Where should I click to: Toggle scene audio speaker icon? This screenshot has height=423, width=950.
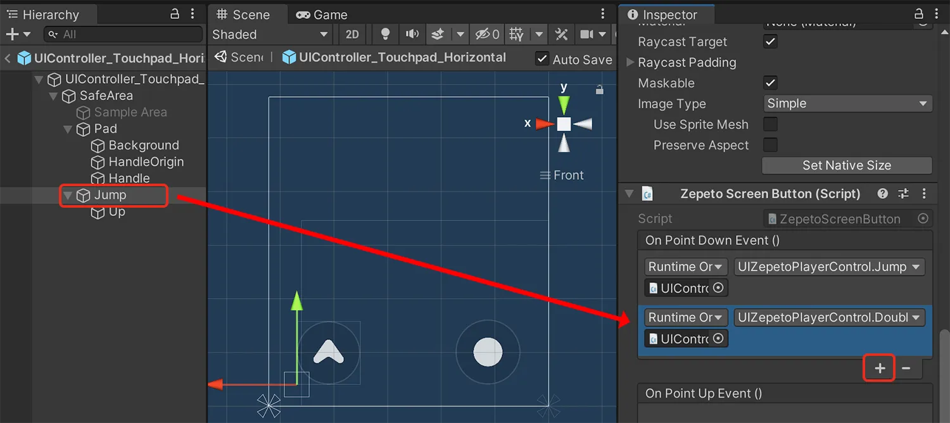pyautogui.click(x=412, y=34)
